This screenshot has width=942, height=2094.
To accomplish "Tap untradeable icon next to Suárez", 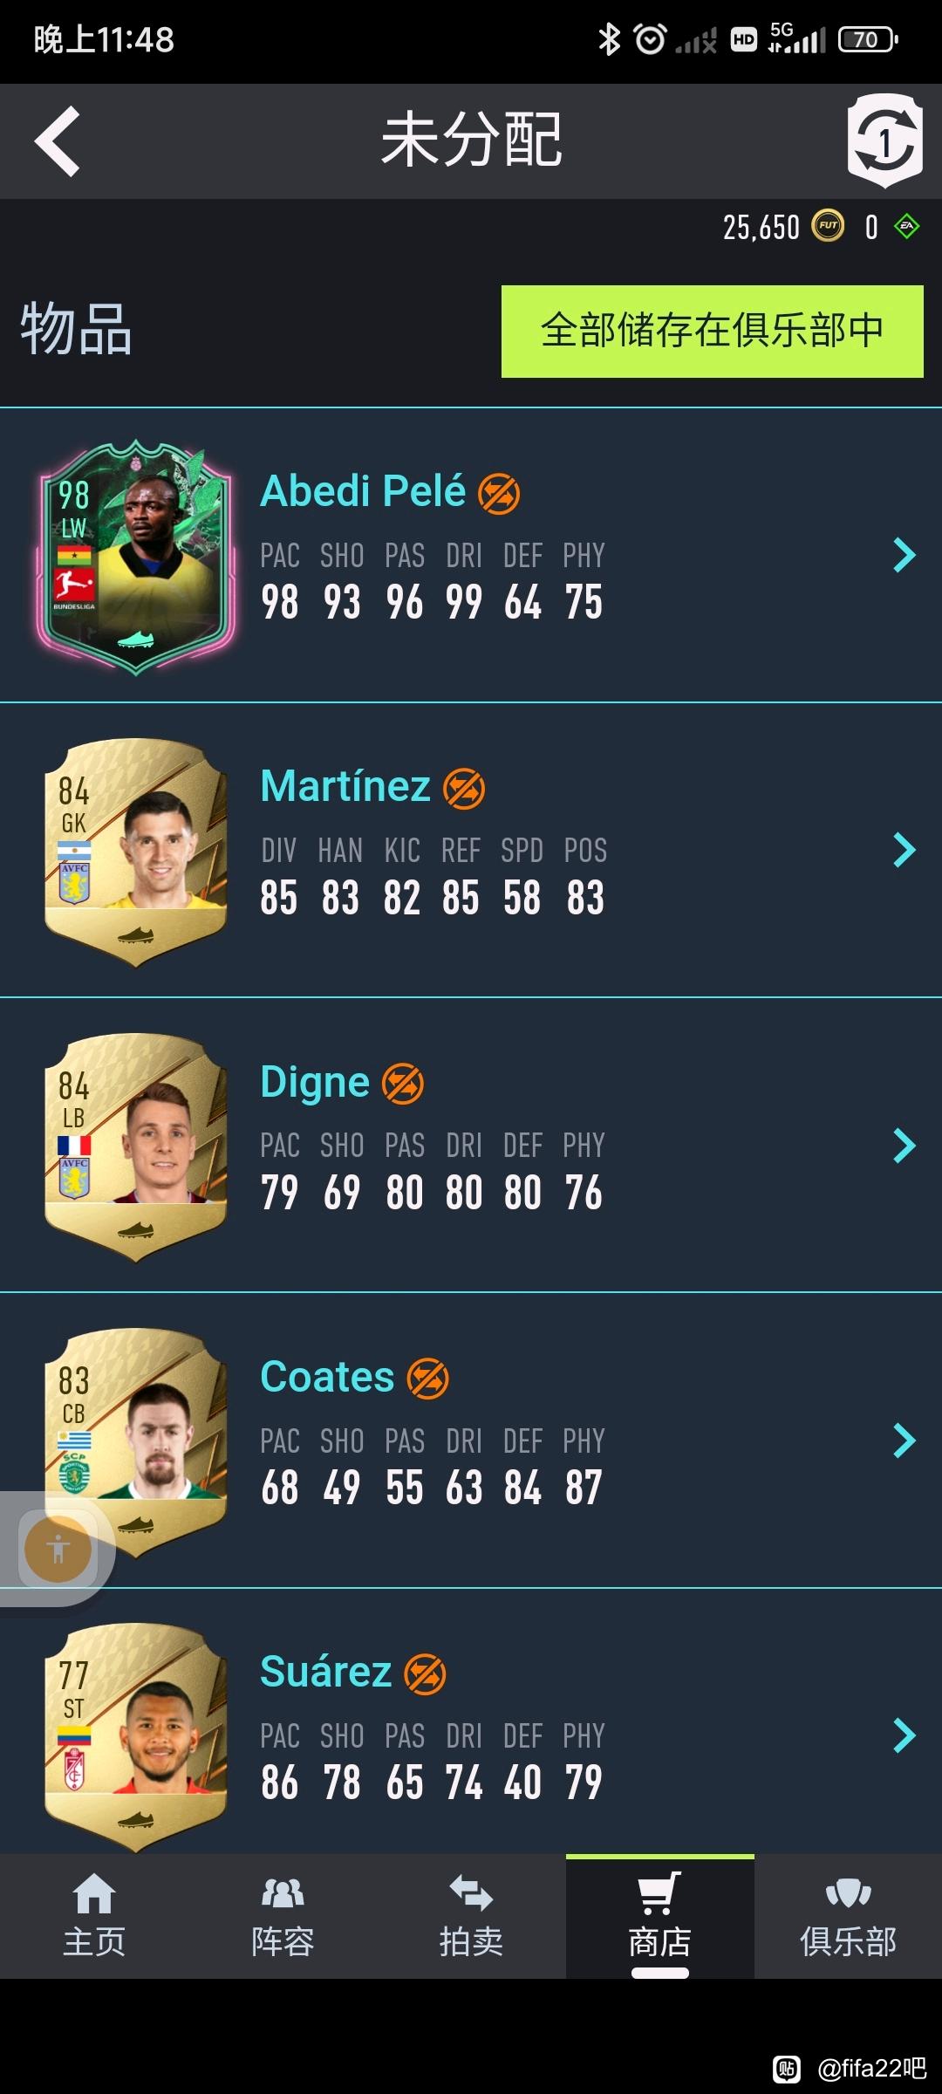I will (426, 1674).
